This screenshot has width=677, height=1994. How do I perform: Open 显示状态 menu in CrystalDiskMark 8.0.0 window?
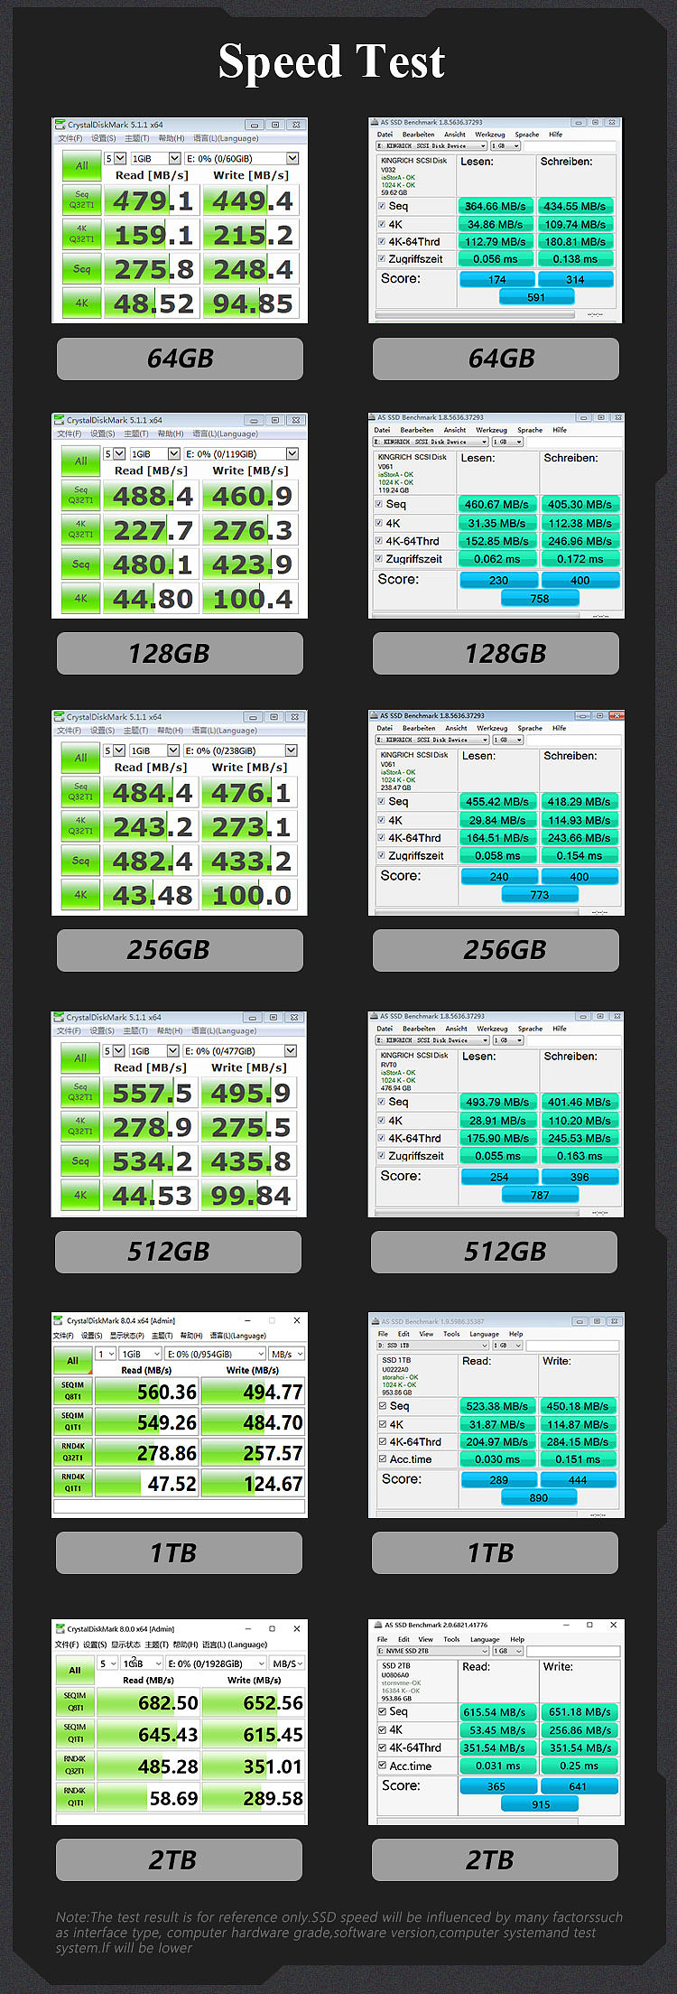pos(125,1645)
